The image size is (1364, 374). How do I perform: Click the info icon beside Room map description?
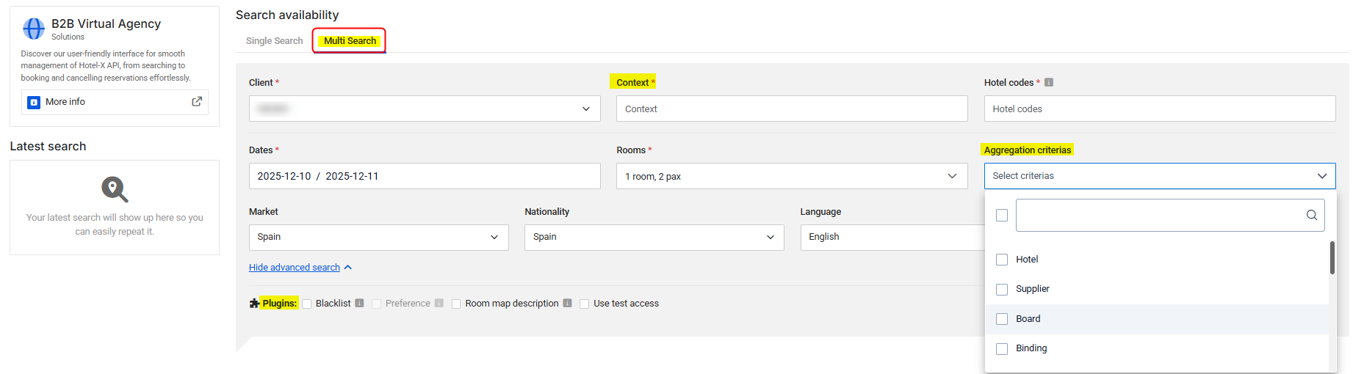(x=567, y=304)
